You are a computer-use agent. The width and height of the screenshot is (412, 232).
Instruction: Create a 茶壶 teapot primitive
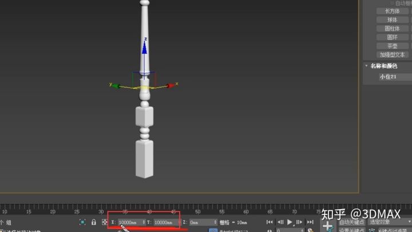(x=393, y=46)
